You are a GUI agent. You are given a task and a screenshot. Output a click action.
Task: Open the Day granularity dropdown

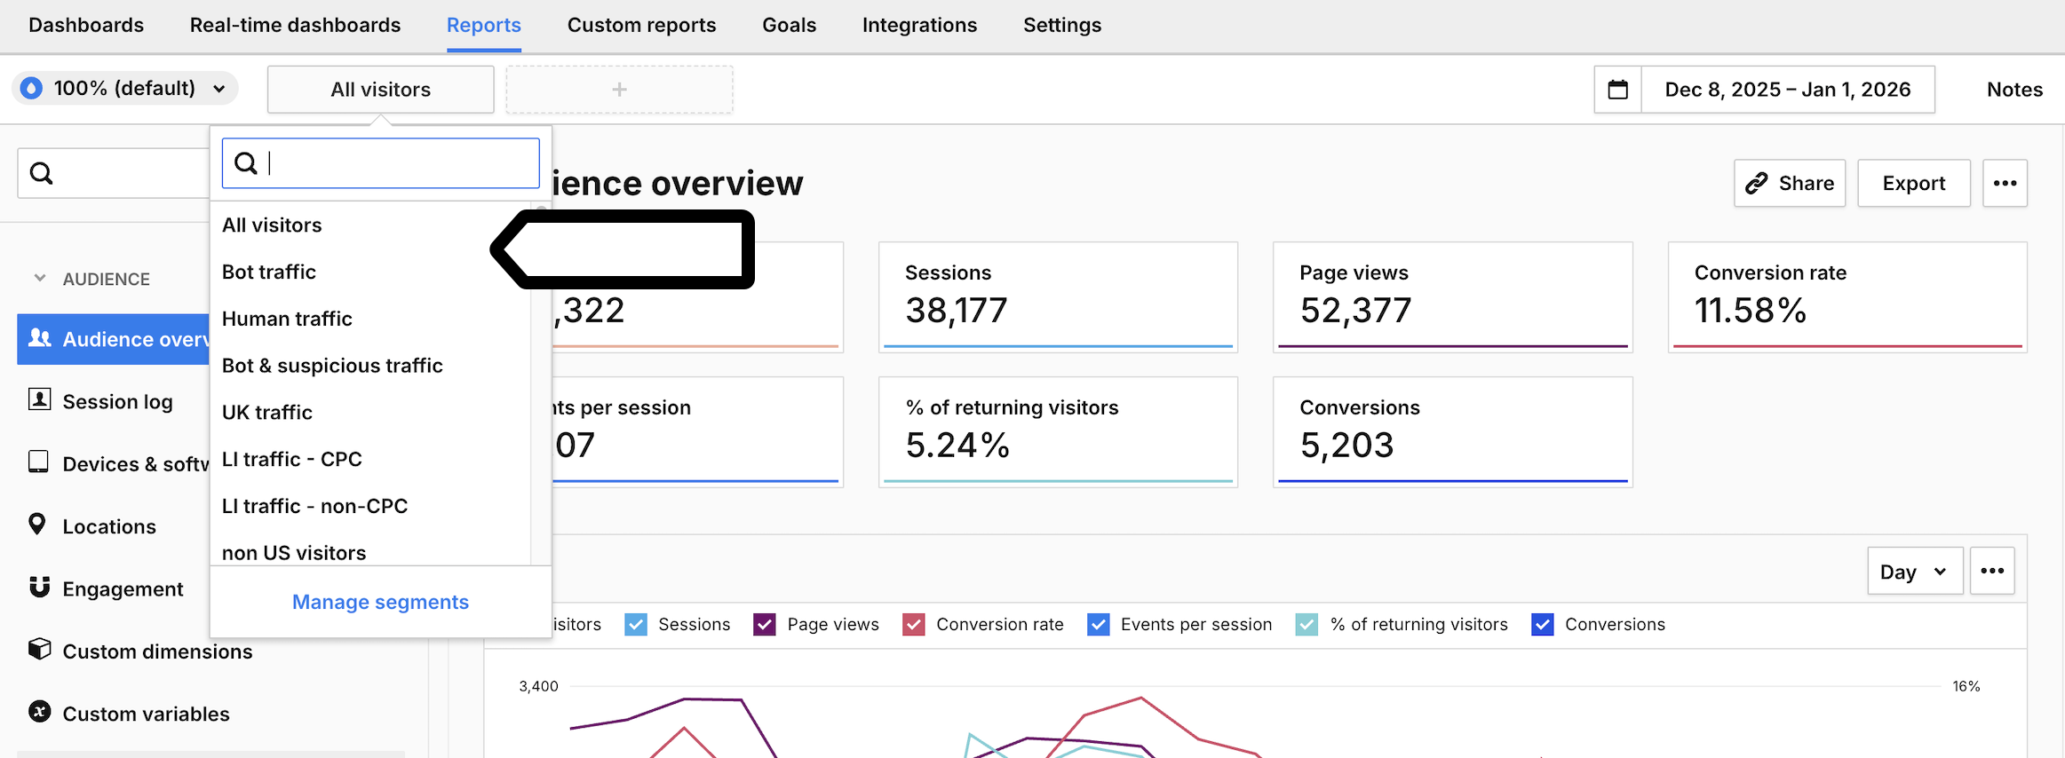1915,571
